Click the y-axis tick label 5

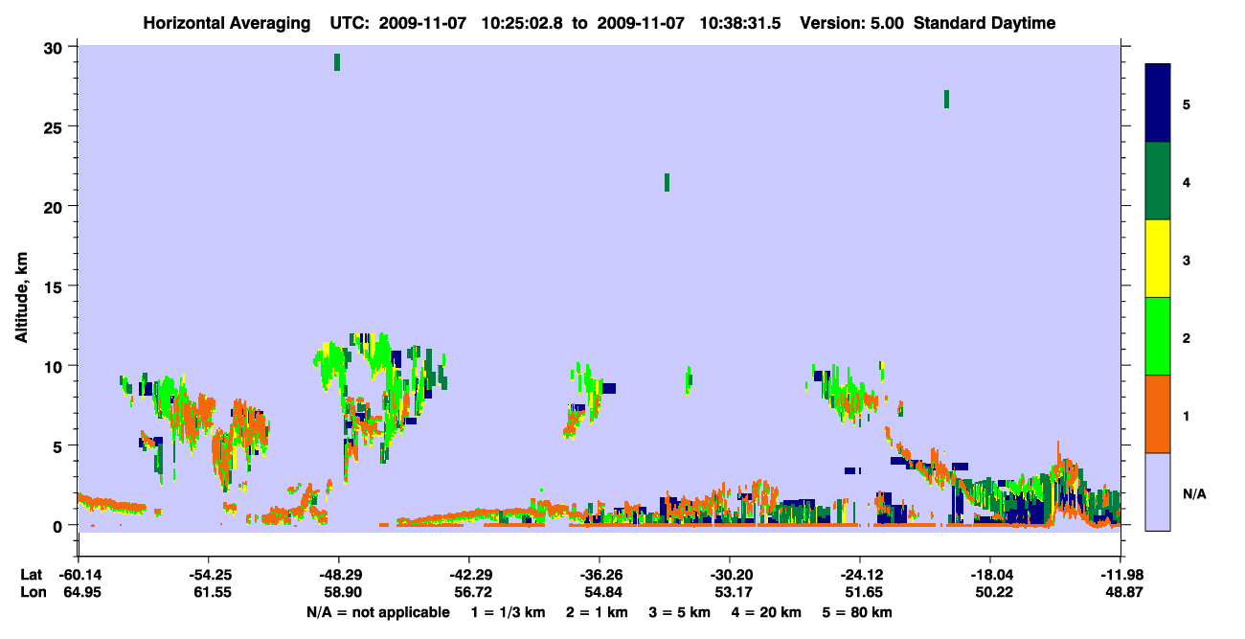(x=59, y=445)
